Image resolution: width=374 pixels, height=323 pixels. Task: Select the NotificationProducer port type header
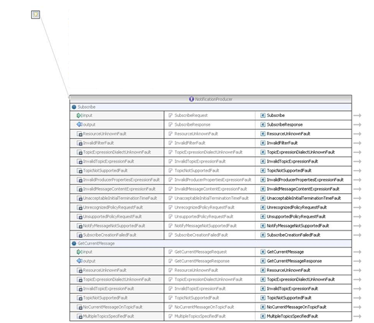coord(211,99)
